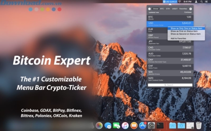Open System Preferences from the dock
The image size is (211, 131).
(x=151, y=126)
